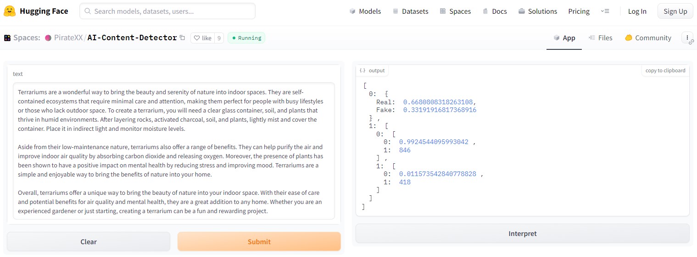Select the value 0.9924544095993042

(434, 142)
